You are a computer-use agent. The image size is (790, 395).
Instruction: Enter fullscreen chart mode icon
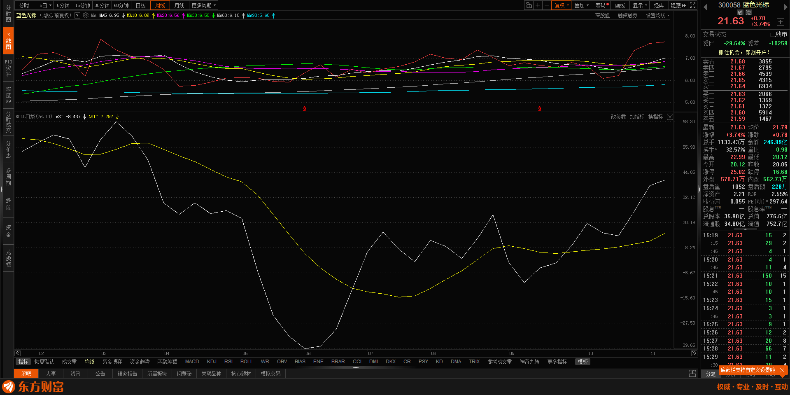(693, 5)
